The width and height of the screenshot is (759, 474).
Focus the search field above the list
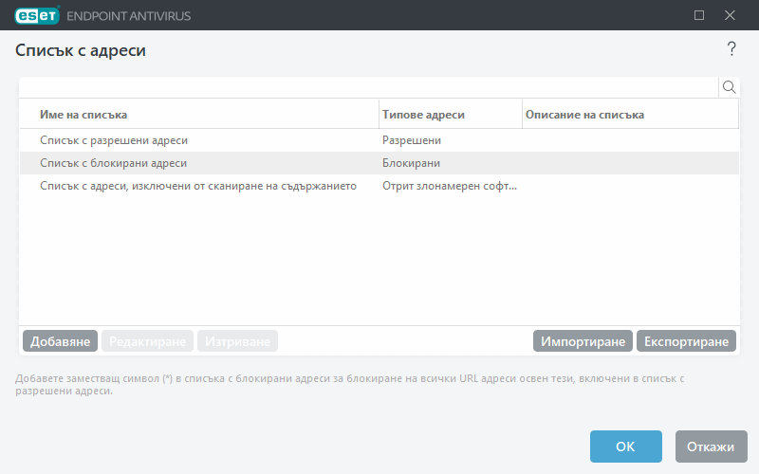pyautogui.click(x=368, y=87)
